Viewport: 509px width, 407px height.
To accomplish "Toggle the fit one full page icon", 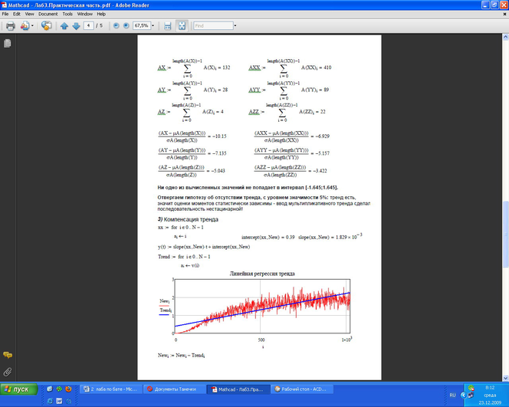I will [x=182, y=25].
